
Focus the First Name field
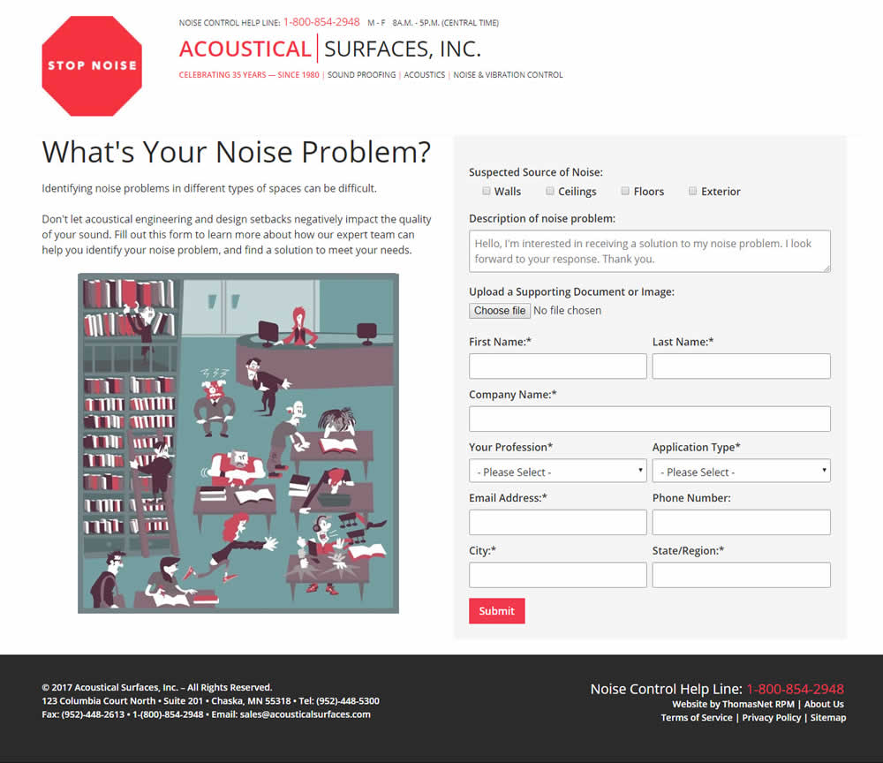pos(557,366)
